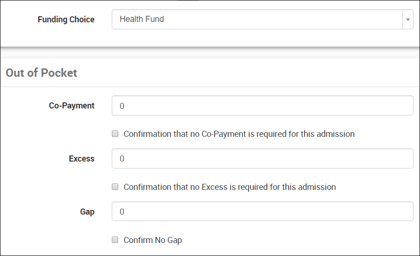
Task: Focus the Excess input field
Action: point(262,159)
